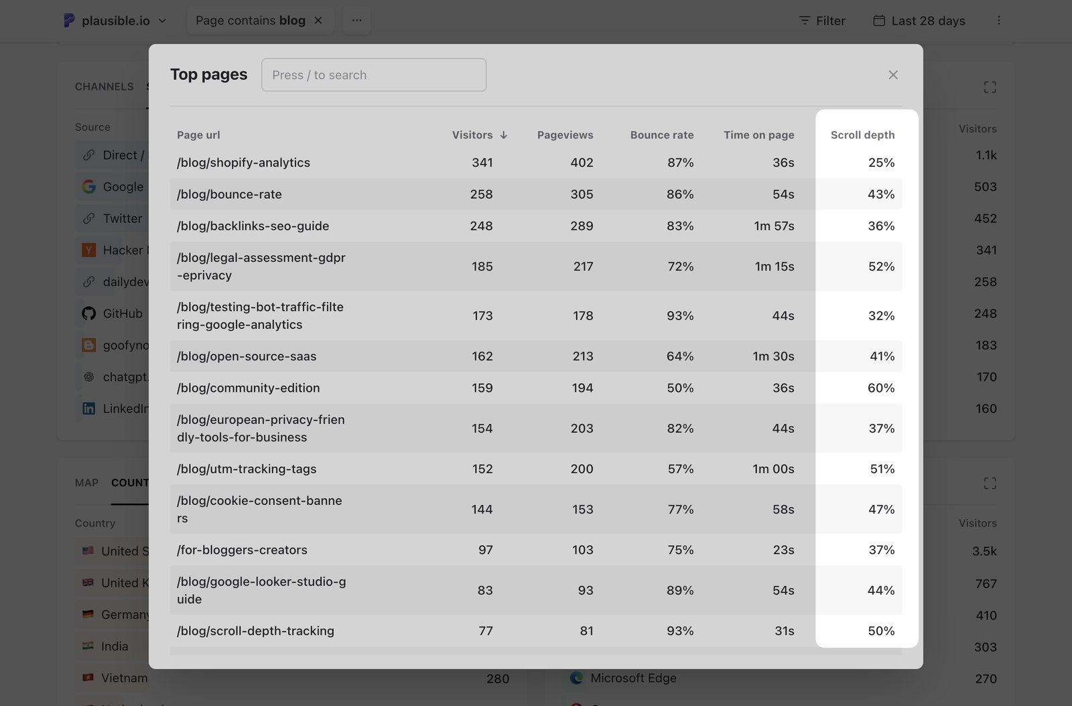Click the 60% scroll depth value
1072x706 pixels.
tap(881, 388)
